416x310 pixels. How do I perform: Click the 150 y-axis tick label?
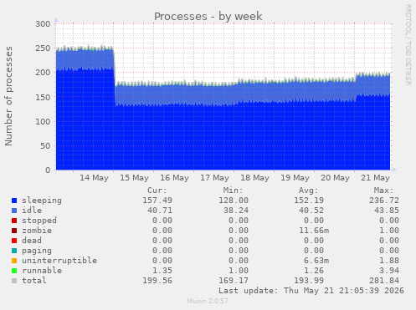[43, 97]
